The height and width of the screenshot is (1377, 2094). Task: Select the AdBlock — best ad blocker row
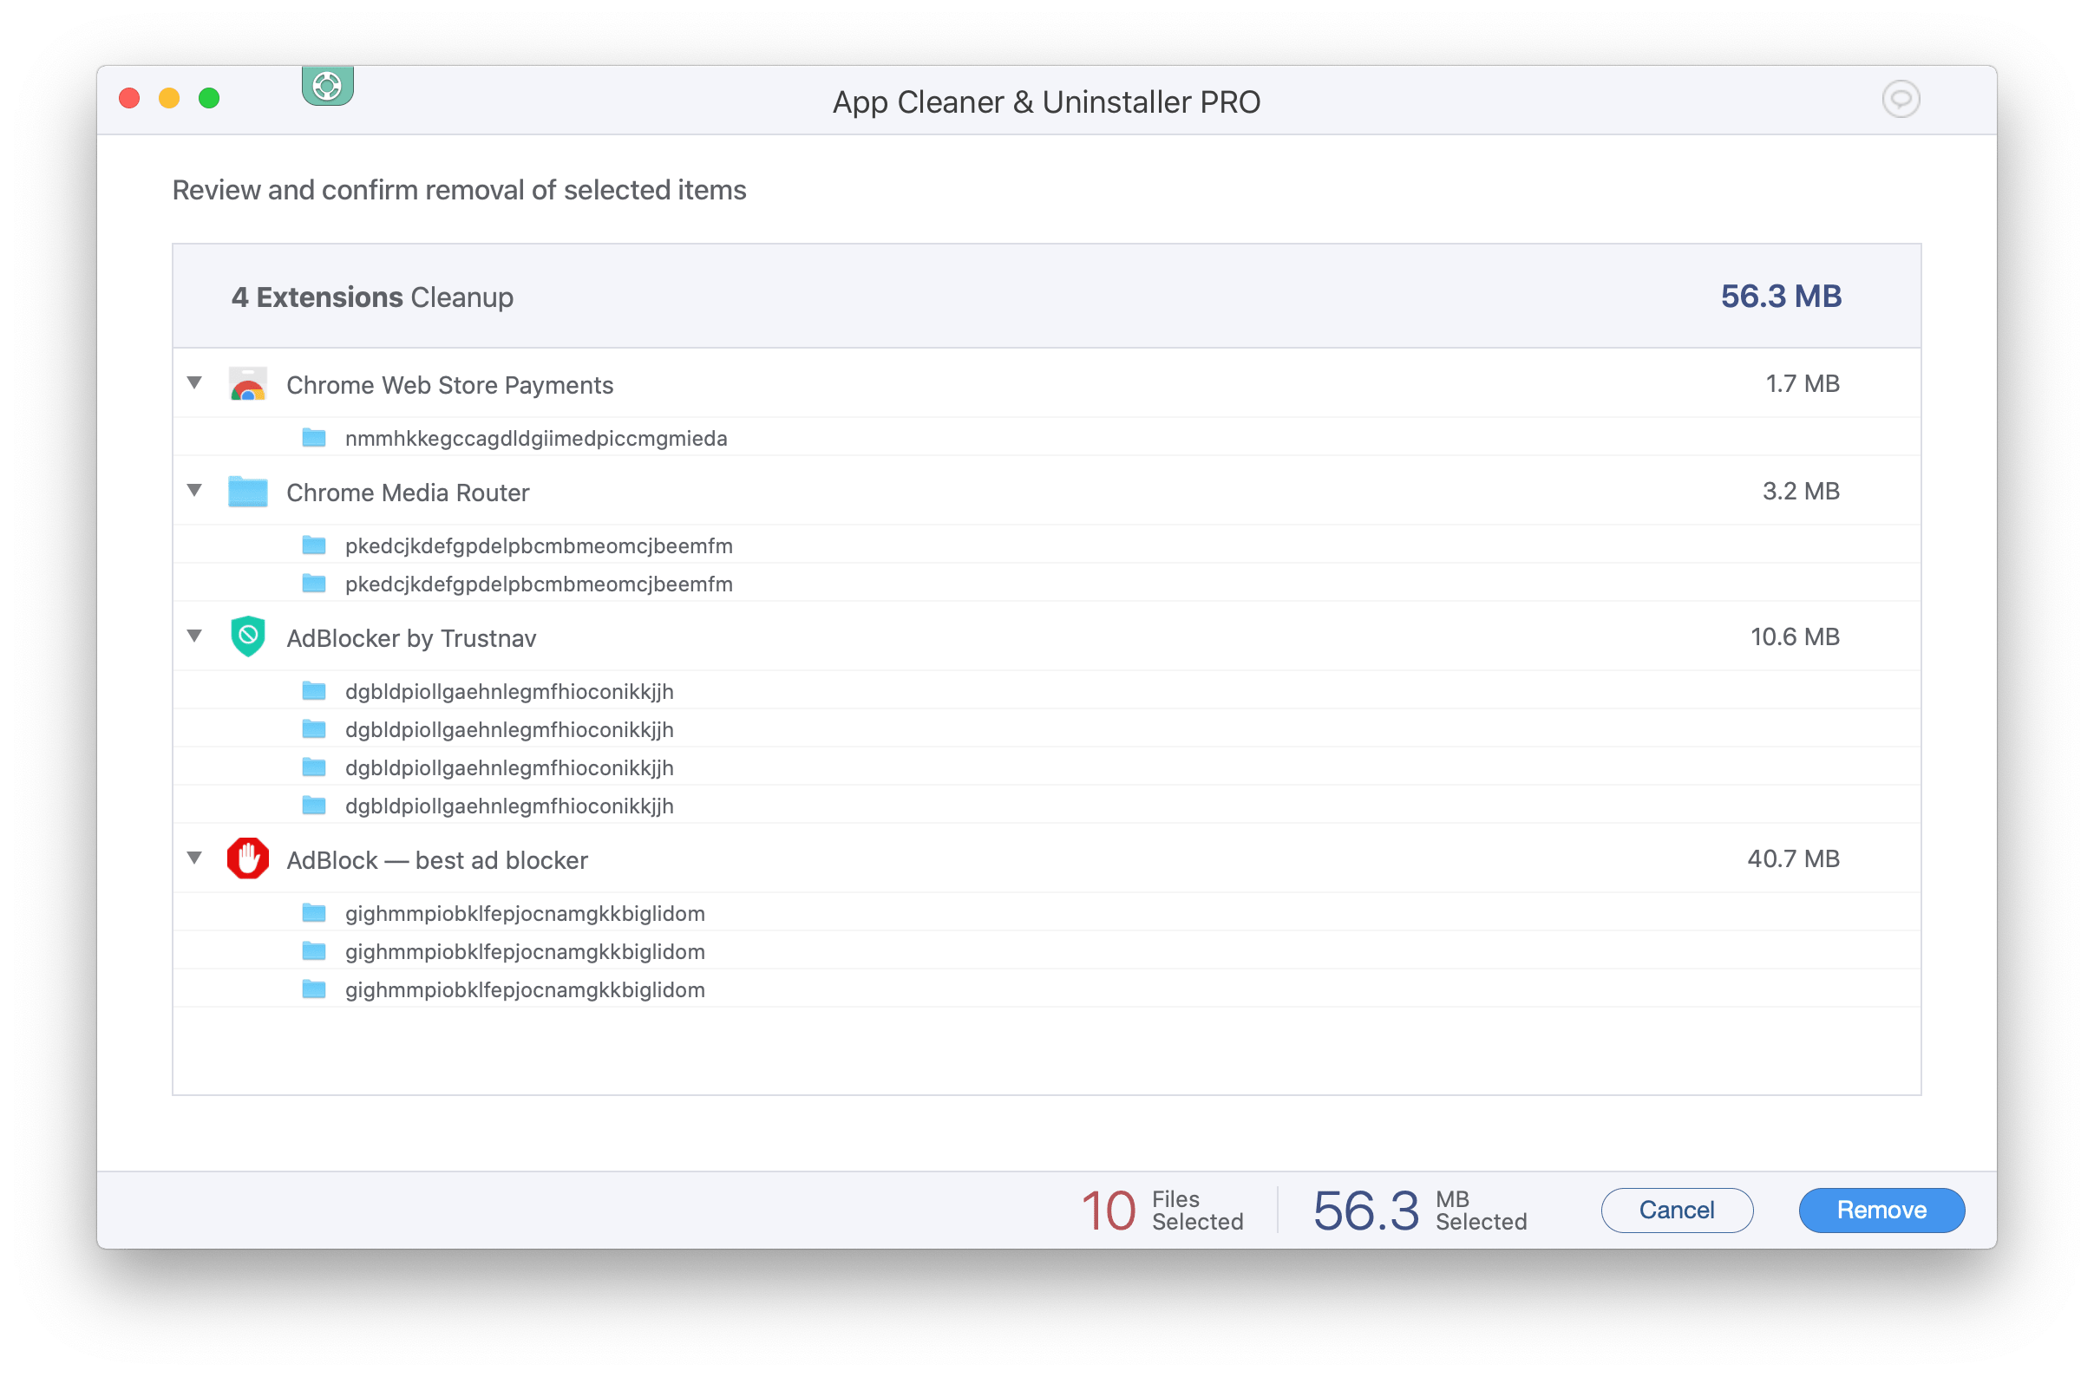click(437, 860)
